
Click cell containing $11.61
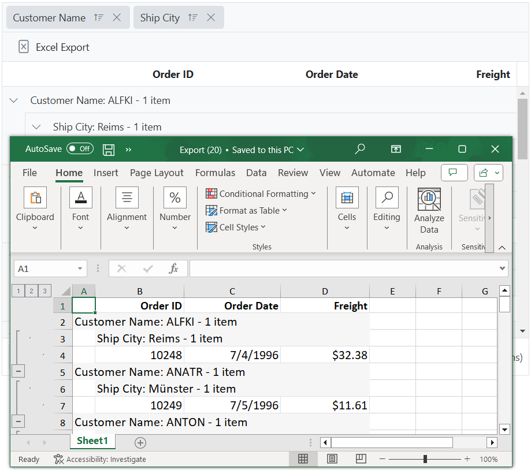click(325, 405)
